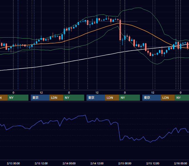Image resolution: width=189 pixels, height=166 pixels.
Task: Click hour label 12 above the 2/13 12:00 date
Action: (41, 93)
